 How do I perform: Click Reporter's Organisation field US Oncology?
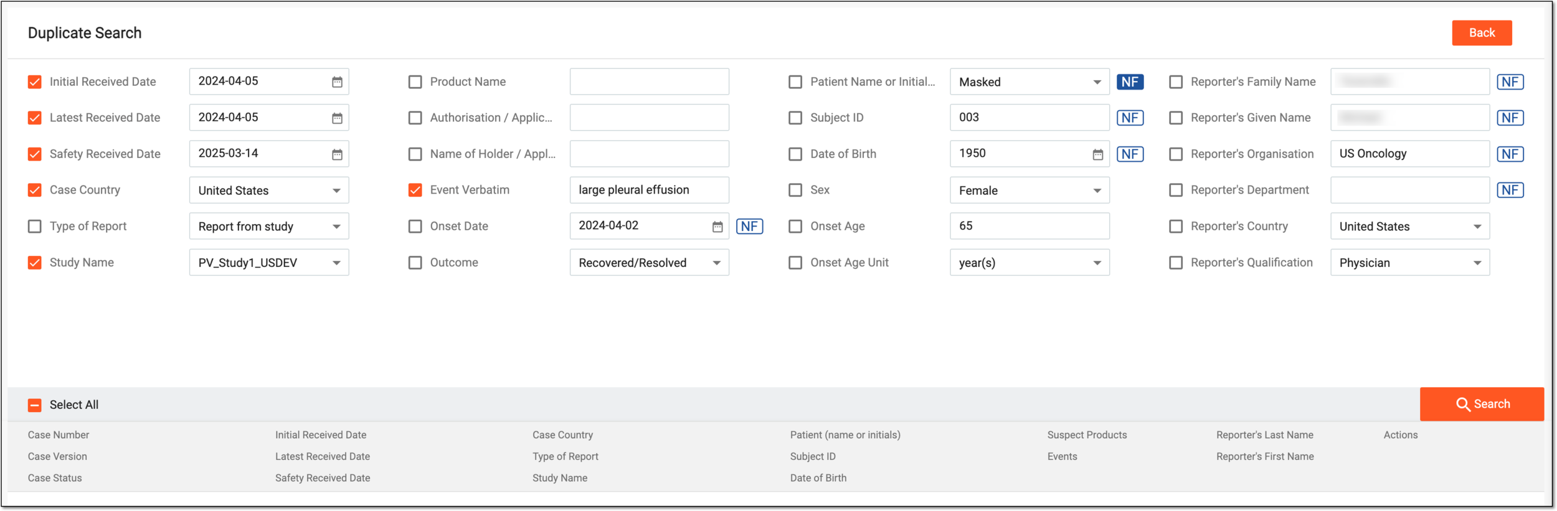pyautogui.click(x=1410, y=154)
